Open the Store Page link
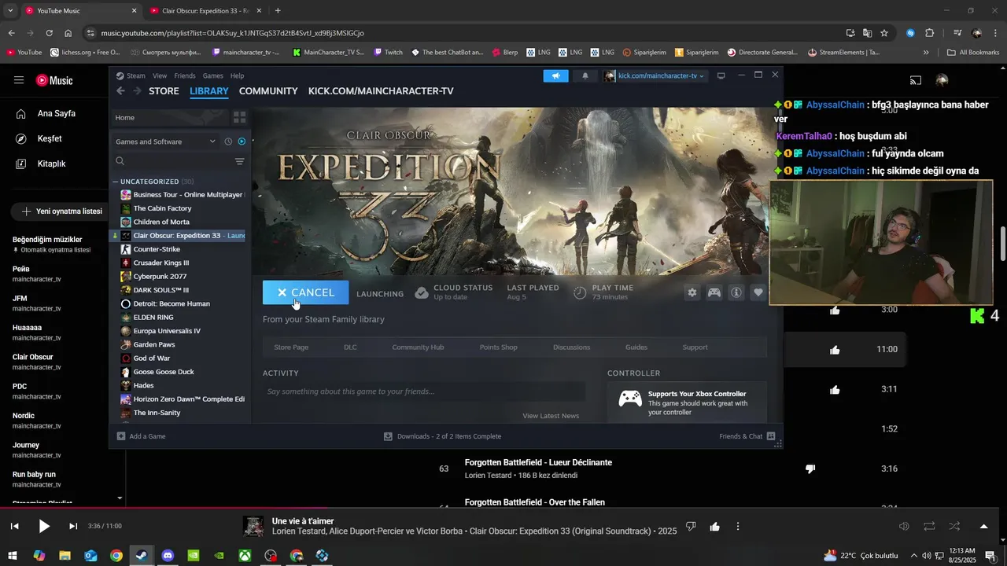This screenshot has height=566, width=1007. (291, 347)
